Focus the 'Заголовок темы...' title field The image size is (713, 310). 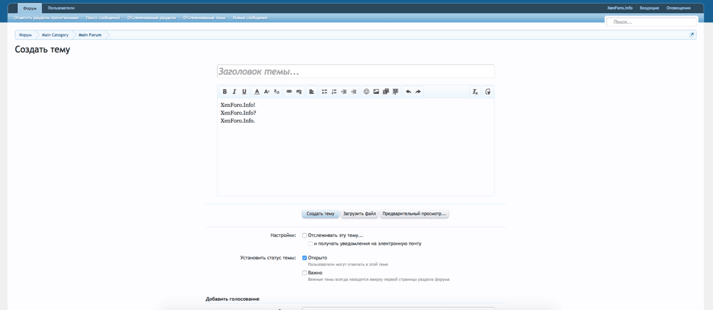click(356, 71)
